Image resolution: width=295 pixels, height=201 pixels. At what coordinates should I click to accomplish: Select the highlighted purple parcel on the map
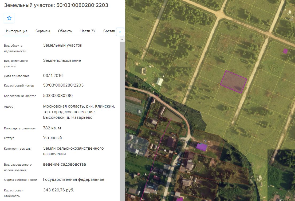coord(234,82)
